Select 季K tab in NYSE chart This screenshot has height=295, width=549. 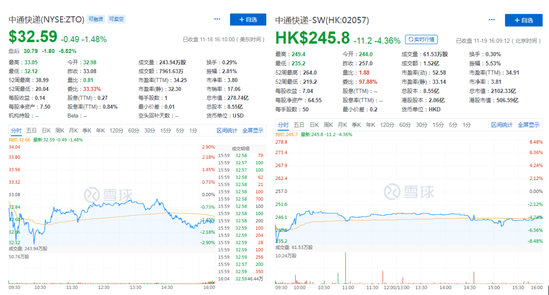coord(87,130)
